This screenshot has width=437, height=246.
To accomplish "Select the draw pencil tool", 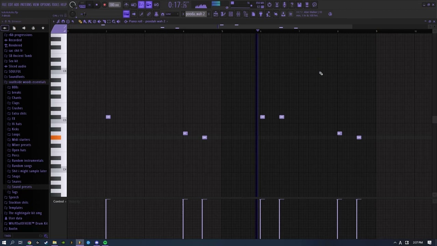I will pyautogui.click(x=80, y=22).
